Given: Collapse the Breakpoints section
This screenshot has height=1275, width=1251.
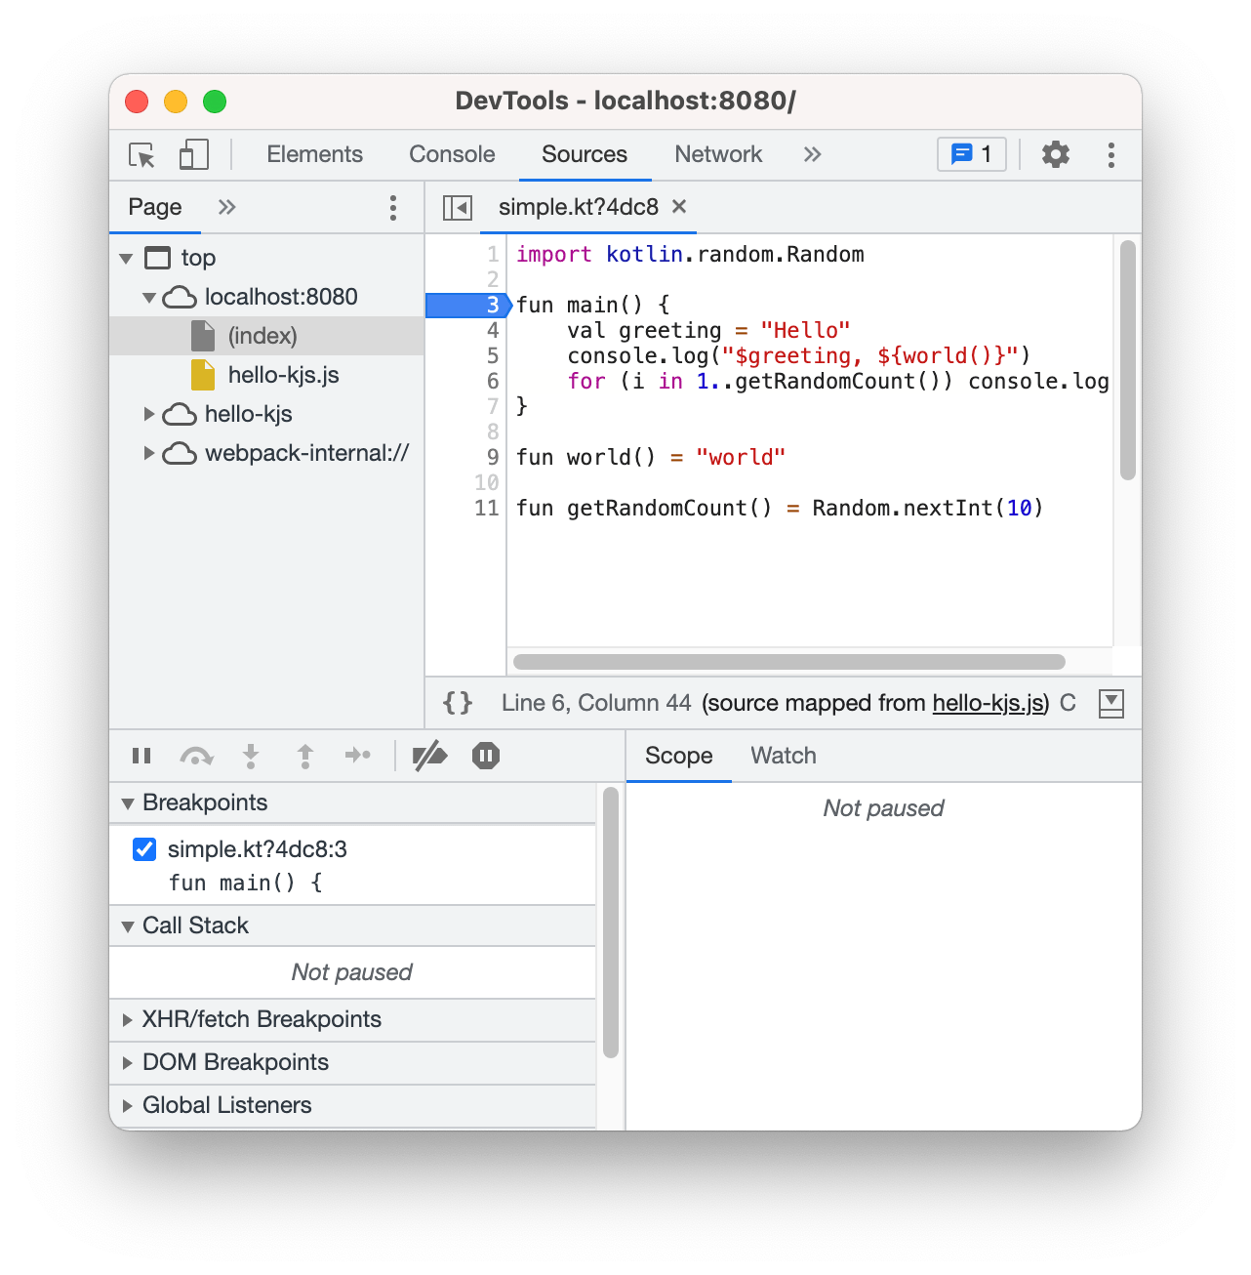Looking at the screenshot, I should 128,802.
